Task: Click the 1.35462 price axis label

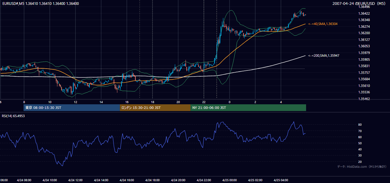Action: [x=364, y=99]
